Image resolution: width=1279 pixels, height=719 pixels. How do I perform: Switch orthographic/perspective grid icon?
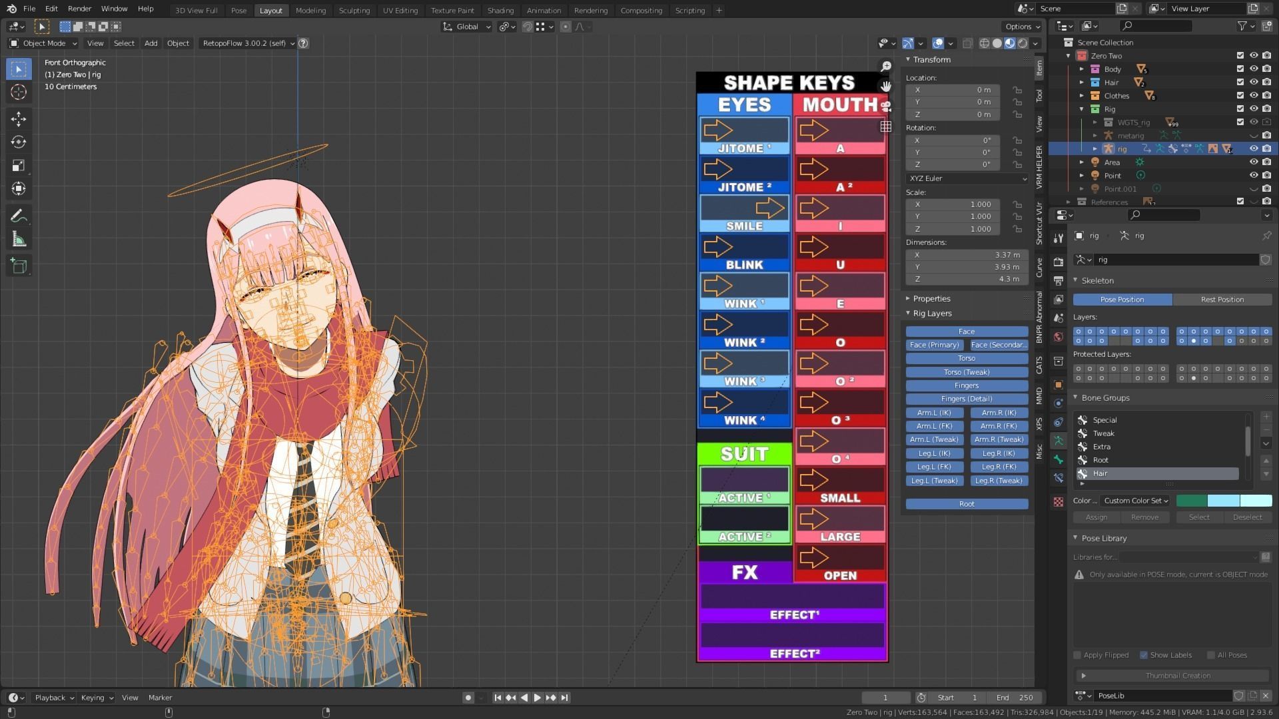coord(886,126)
